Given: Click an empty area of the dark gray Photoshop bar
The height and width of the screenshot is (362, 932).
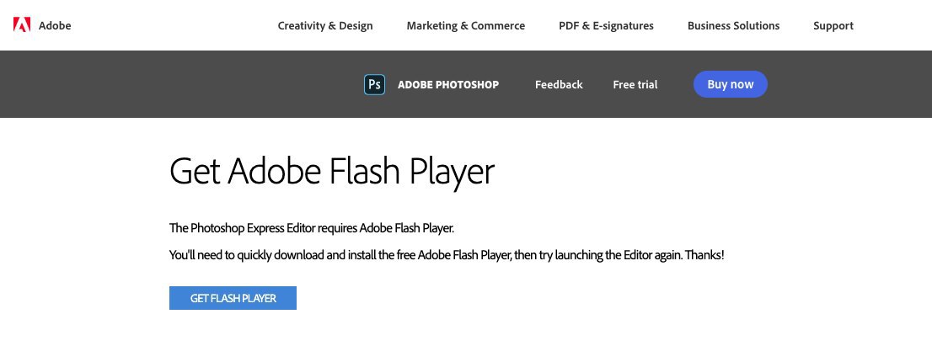Looking at the screenshot, I should coord(179,84).
